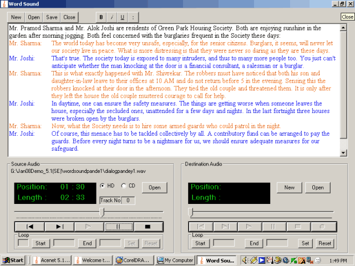Click the New button in top toolbar
Viewport: 355px width, 266px height.
17,17
